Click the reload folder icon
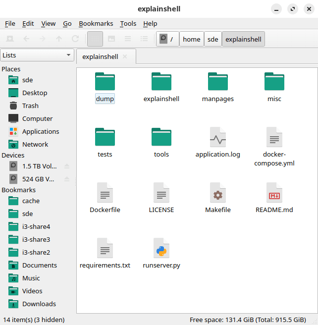Image resolution: width=318 pixels, height=325 pixels. (75, 39)
